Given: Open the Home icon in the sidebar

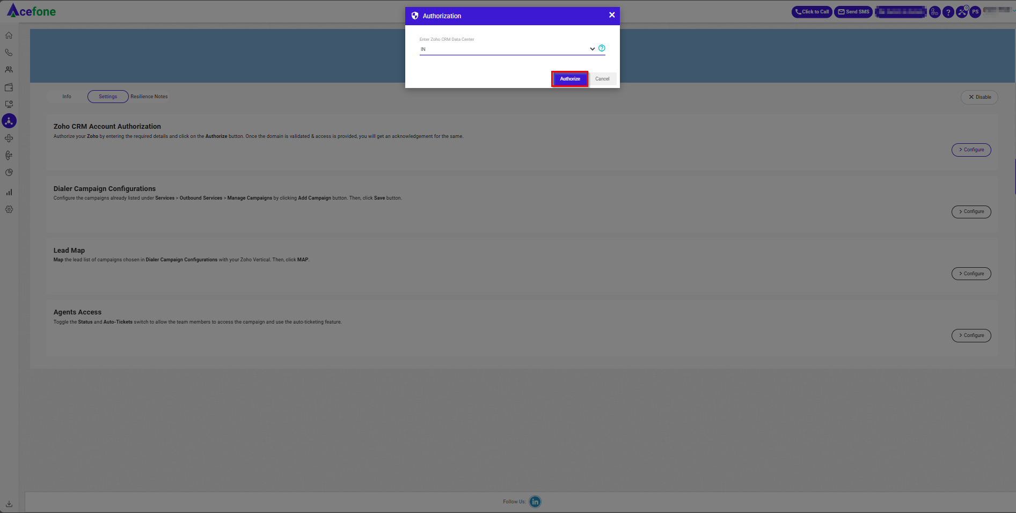Looking at the screenshot, I should click(x=9, y=35).
